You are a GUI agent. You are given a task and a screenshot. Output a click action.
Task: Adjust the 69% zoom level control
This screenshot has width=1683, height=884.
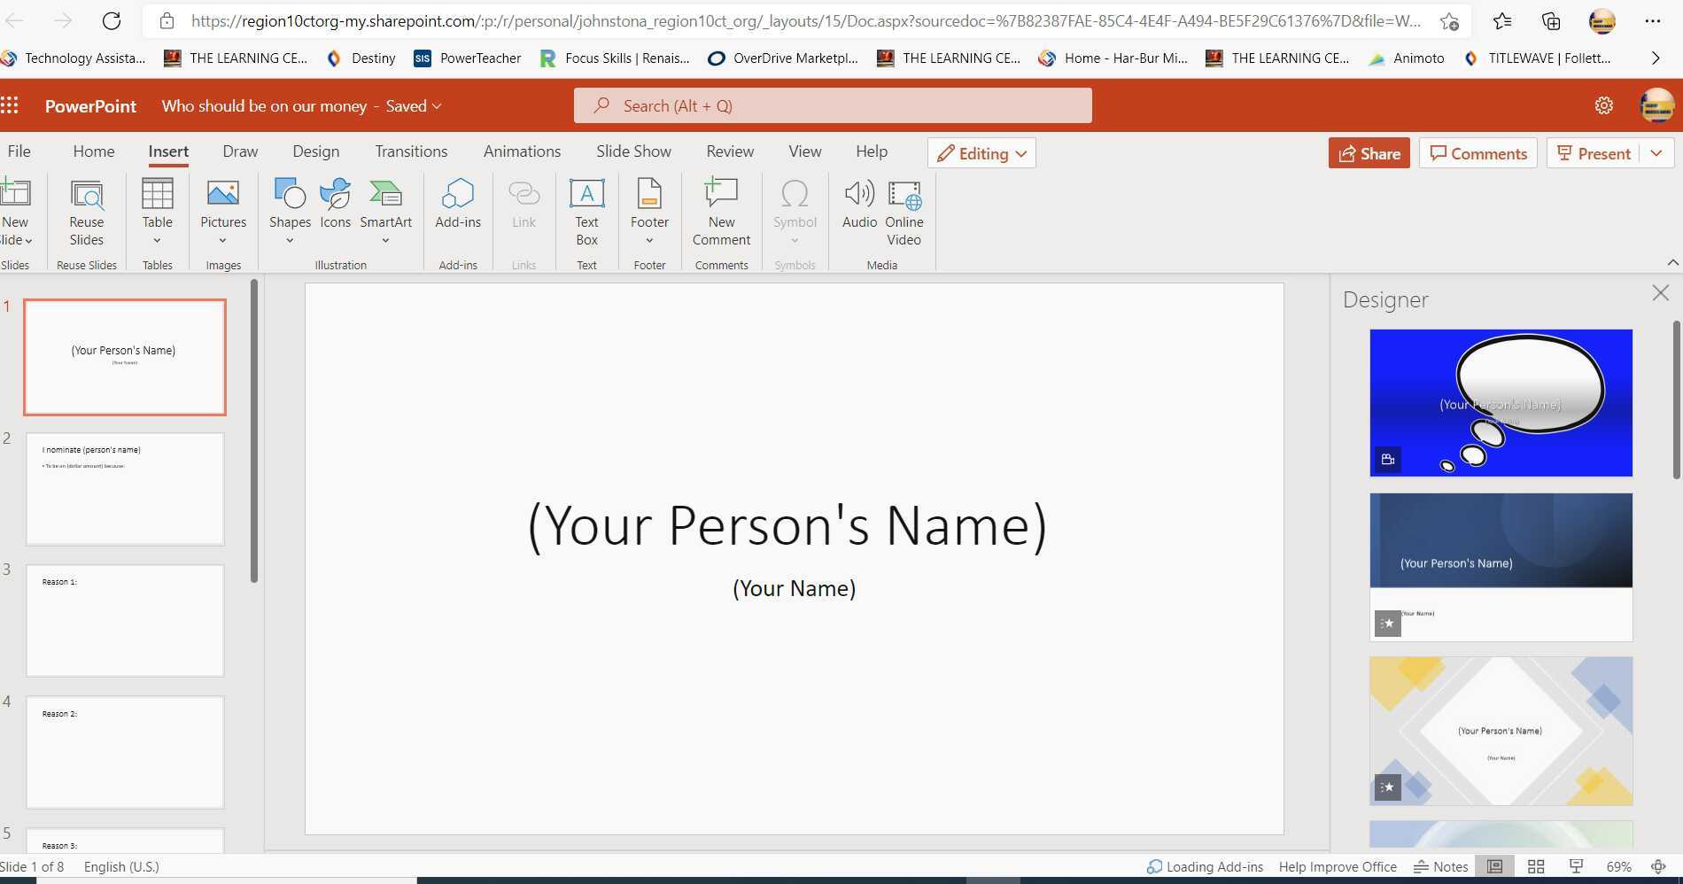point(1618,866)
